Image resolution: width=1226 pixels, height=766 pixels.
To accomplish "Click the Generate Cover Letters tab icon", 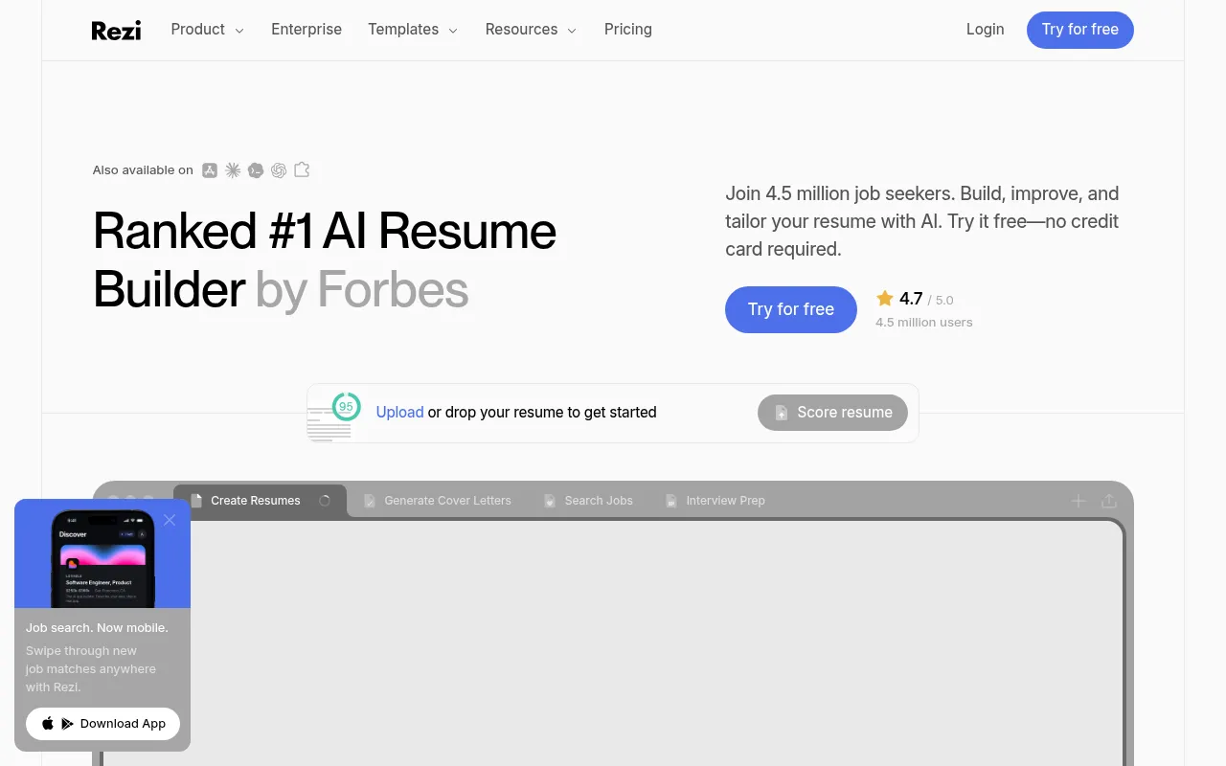I will [370, 501].
